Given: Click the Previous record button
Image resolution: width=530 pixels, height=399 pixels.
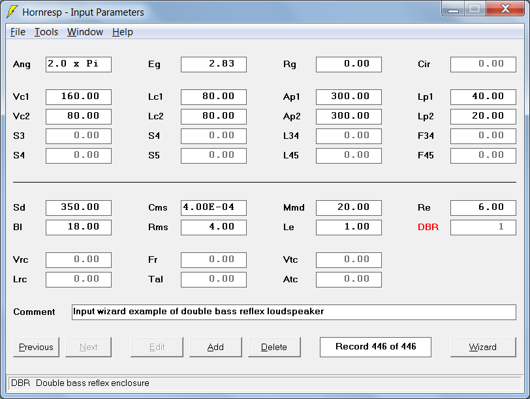Looking at the screenshot, I should pyautogui.click(x=36, y=347).
